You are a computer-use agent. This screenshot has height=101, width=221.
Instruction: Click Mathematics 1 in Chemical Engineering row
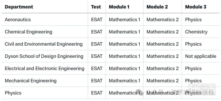pos(125,32)
